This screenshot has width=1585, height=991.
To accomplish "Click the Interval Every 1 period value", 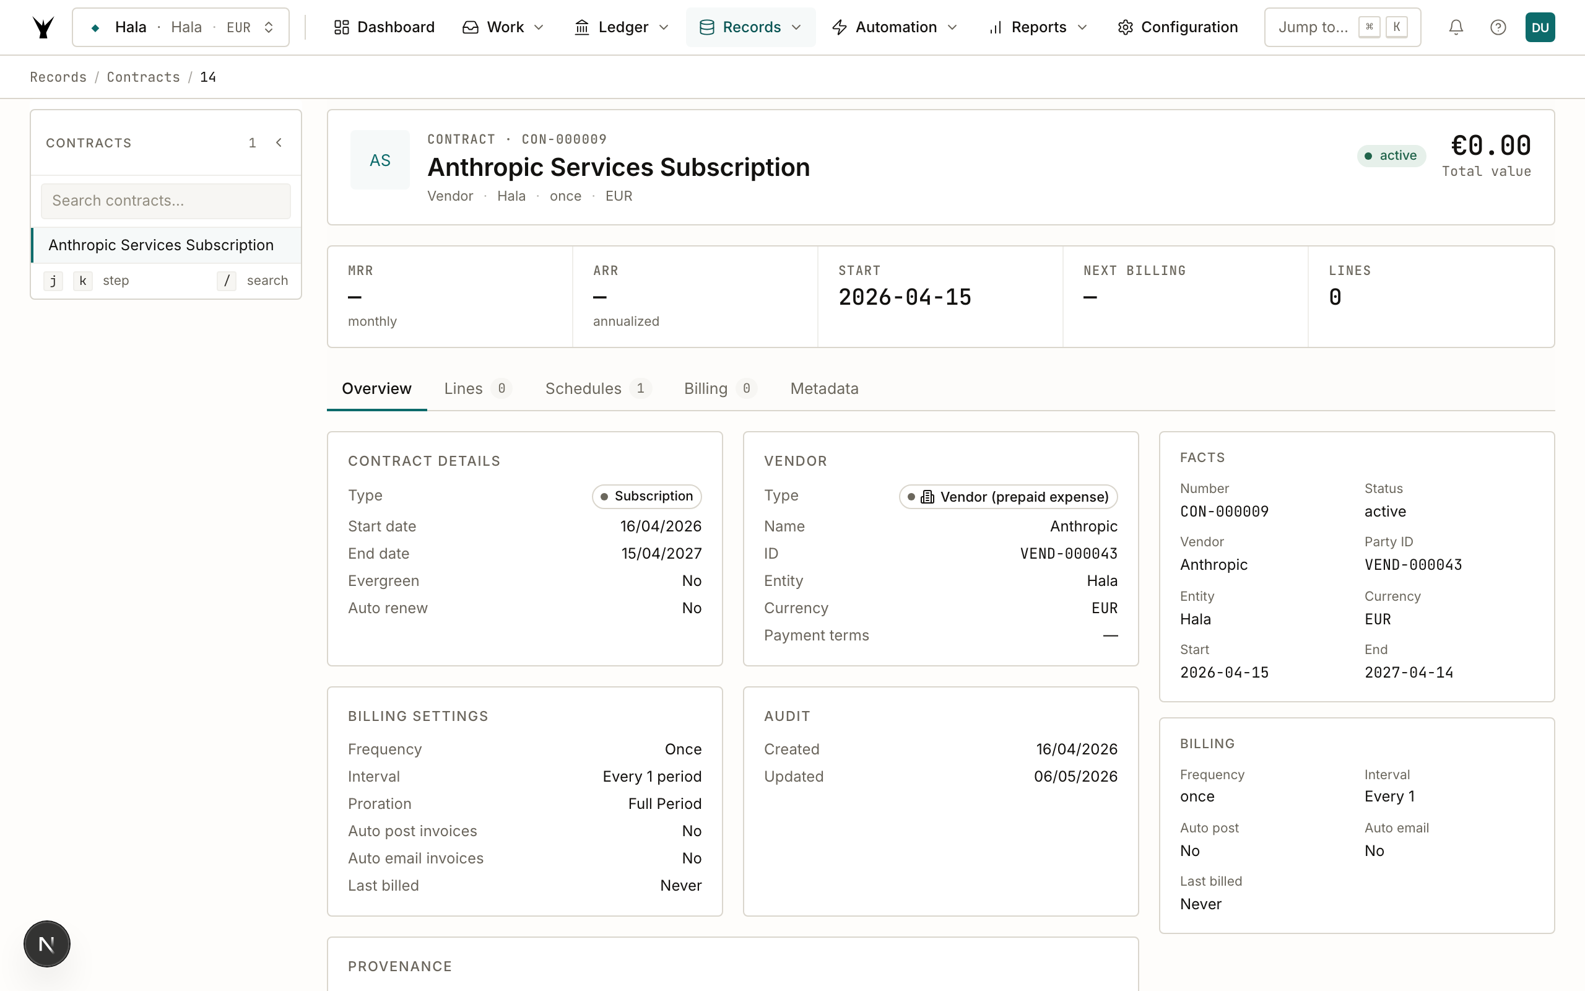I will pos(652,777).
